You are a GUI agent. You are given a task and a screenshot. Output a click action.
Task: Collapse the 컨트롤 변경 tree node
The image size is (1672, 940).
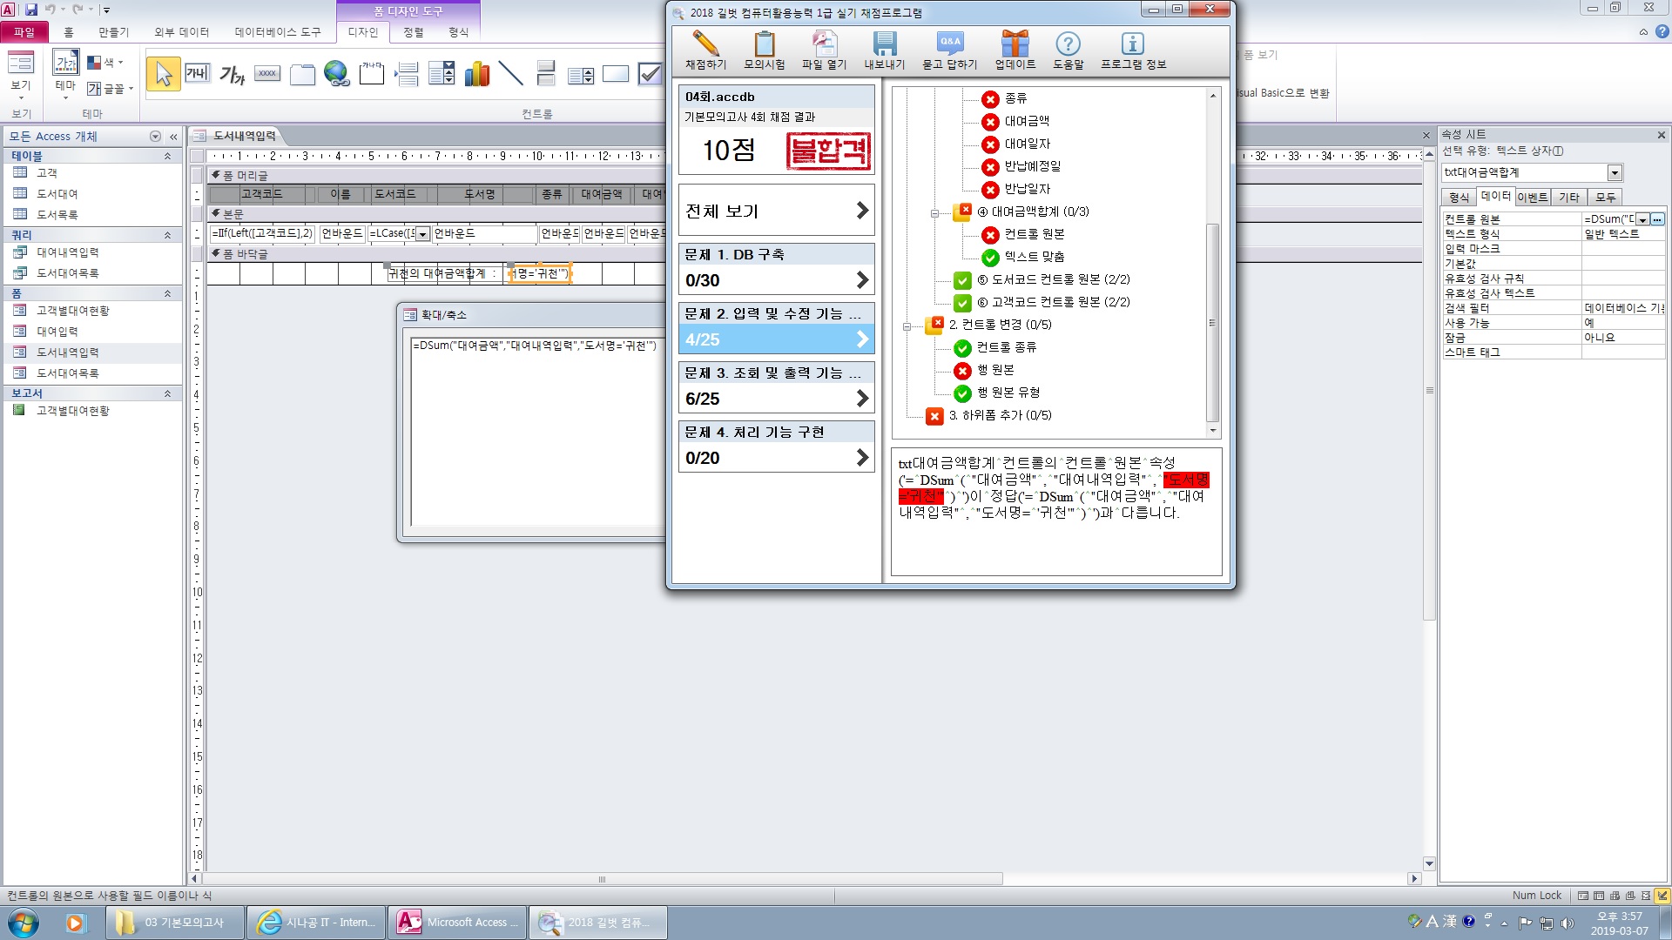coord(907,326)
